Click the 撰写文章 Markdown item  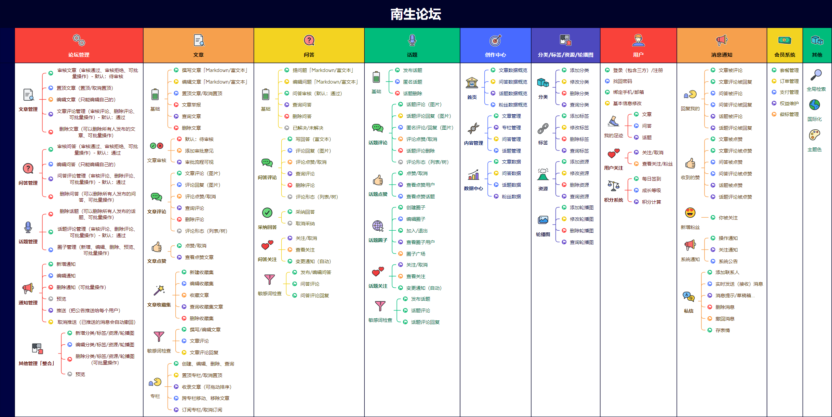pyautogui.click(x=214, y=70)
